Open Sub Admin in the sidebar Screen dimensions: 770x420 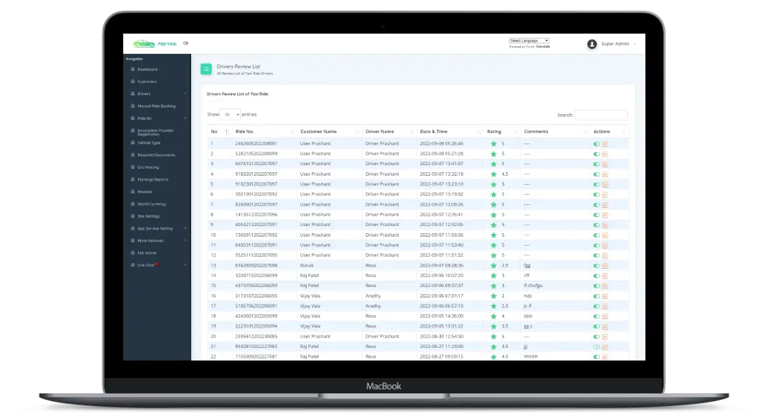[147, 253]
